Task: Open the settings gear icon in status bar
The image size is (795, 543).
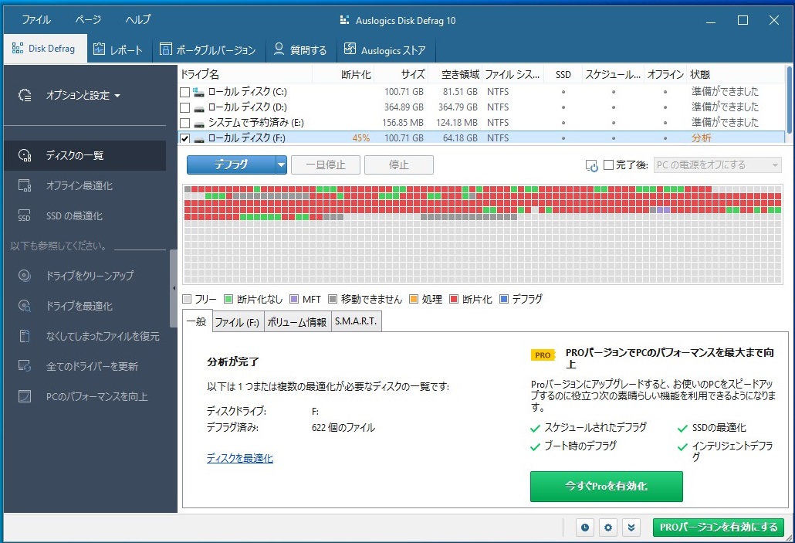Action: tap(608, 528)
